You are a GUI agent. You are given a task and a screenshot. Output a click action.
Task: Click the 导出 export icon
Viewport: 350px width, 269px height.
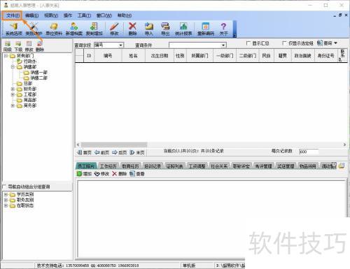click(x=165, y=29)
